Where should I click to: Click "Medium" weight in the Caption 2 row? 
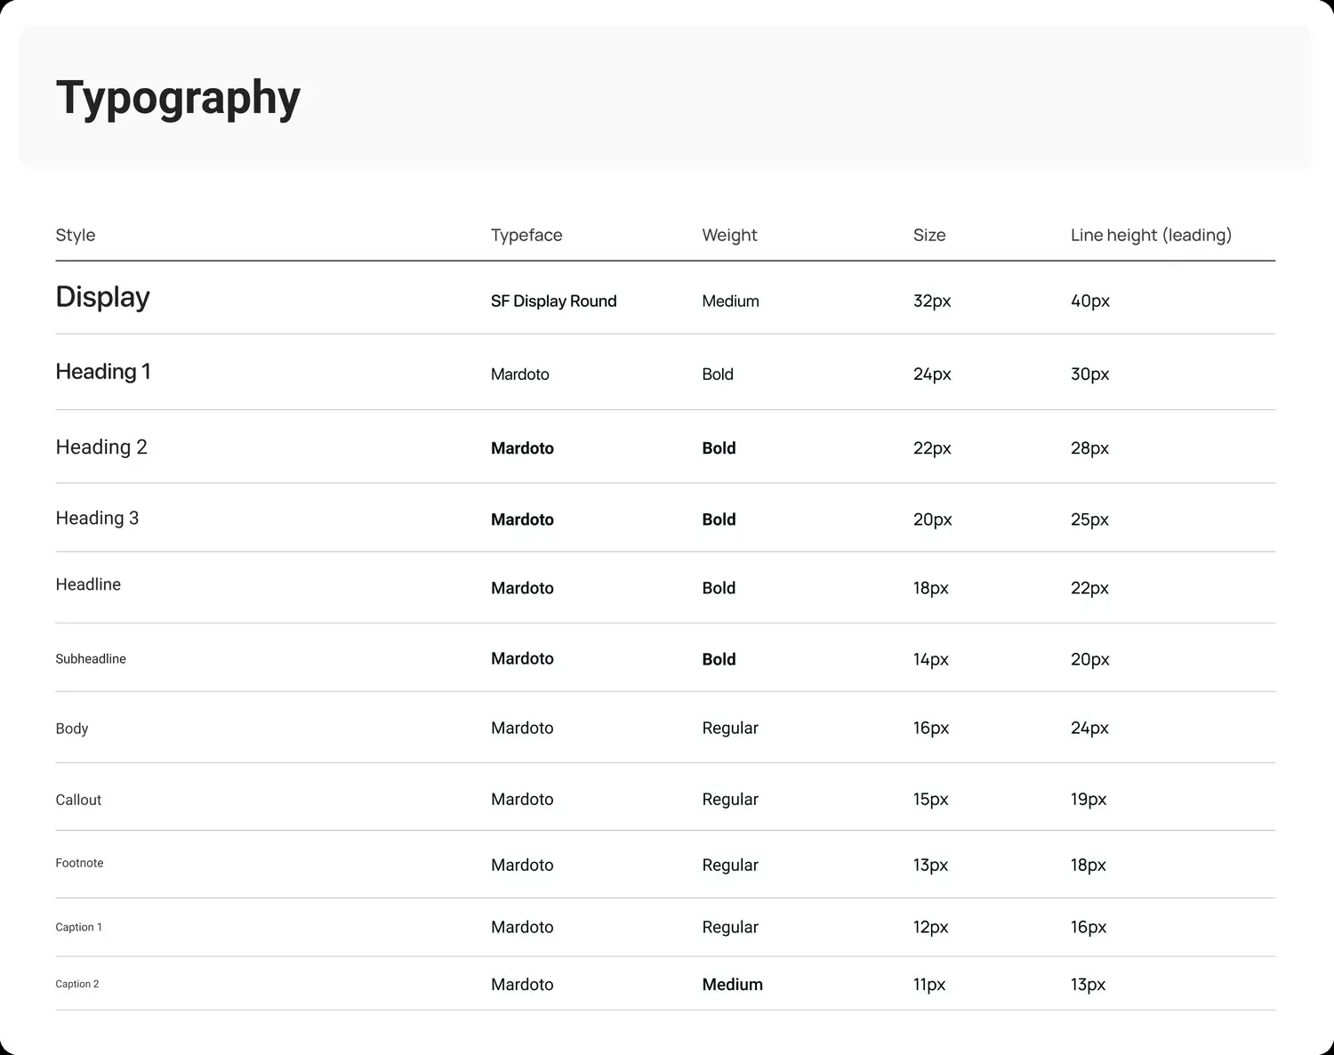(732, 985)
